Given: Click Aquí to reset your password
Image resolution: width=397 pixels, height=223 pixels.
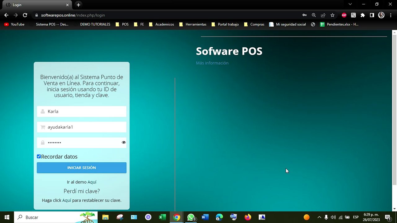Looking at the screenshot, I should click(x=67, y=200).
